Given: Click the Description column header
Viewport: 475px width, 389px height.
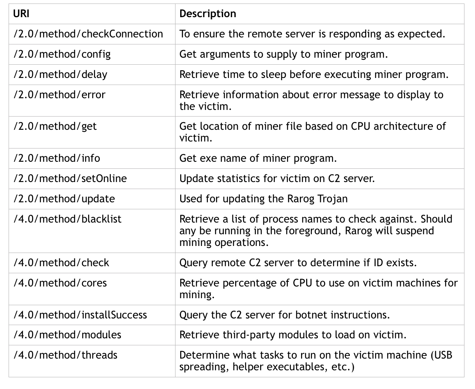Looking at the screenshot, I should (x=208, y=14).
